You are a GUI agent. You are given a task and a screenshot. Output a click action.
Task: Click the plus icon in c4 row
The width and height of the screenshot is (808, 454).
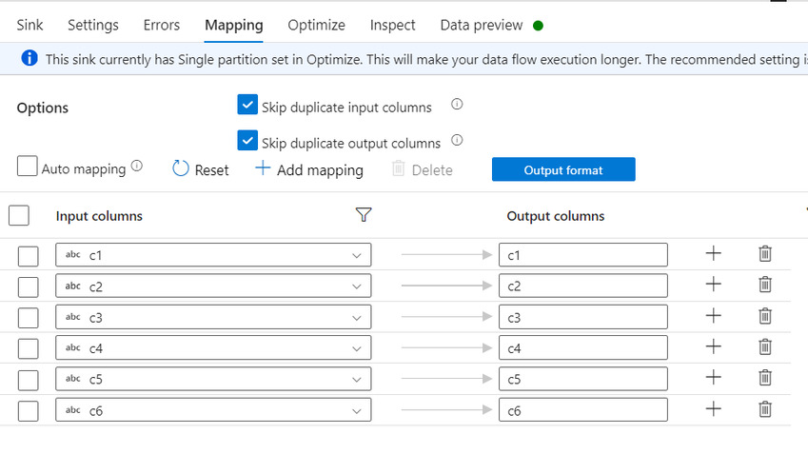[x=713, y=346]
